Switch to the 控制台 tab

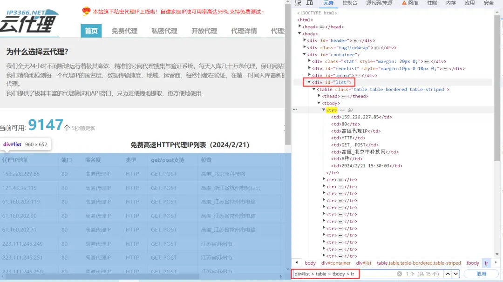[x=350, y=3]
